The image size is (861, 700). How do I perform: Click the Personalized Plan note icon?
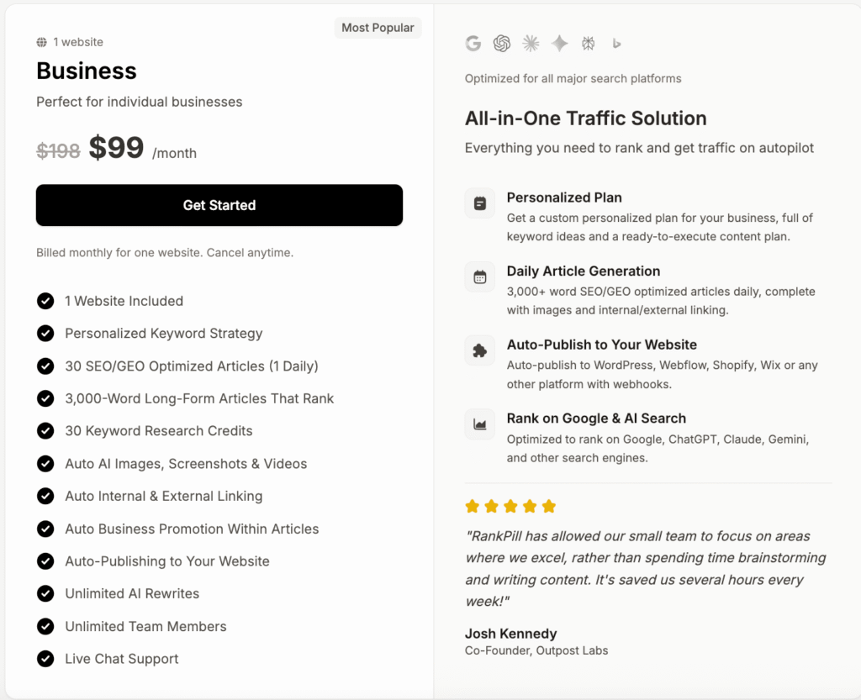tap(480, 203)
